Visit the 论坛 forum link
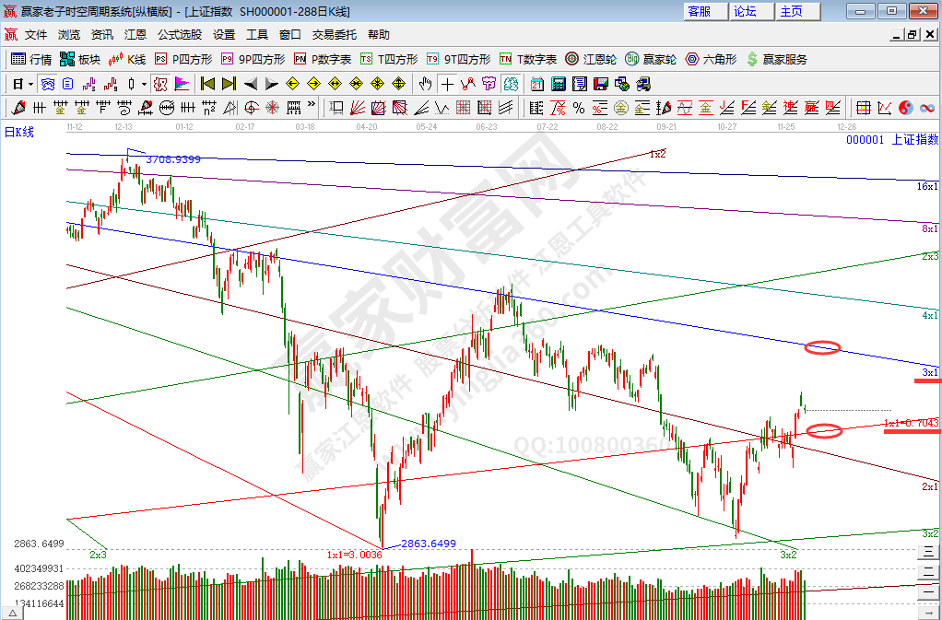 click(x=745, y=11)
